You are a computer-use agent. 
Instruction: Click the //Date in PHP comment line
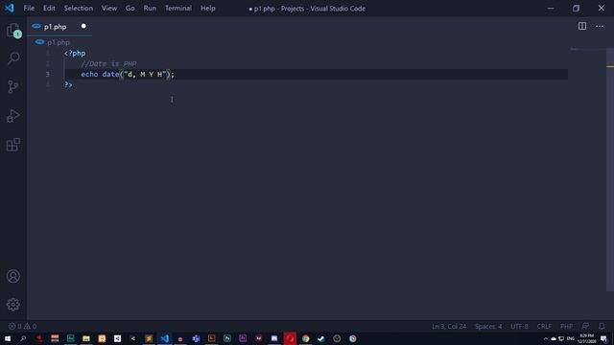[x=108, y=64]
